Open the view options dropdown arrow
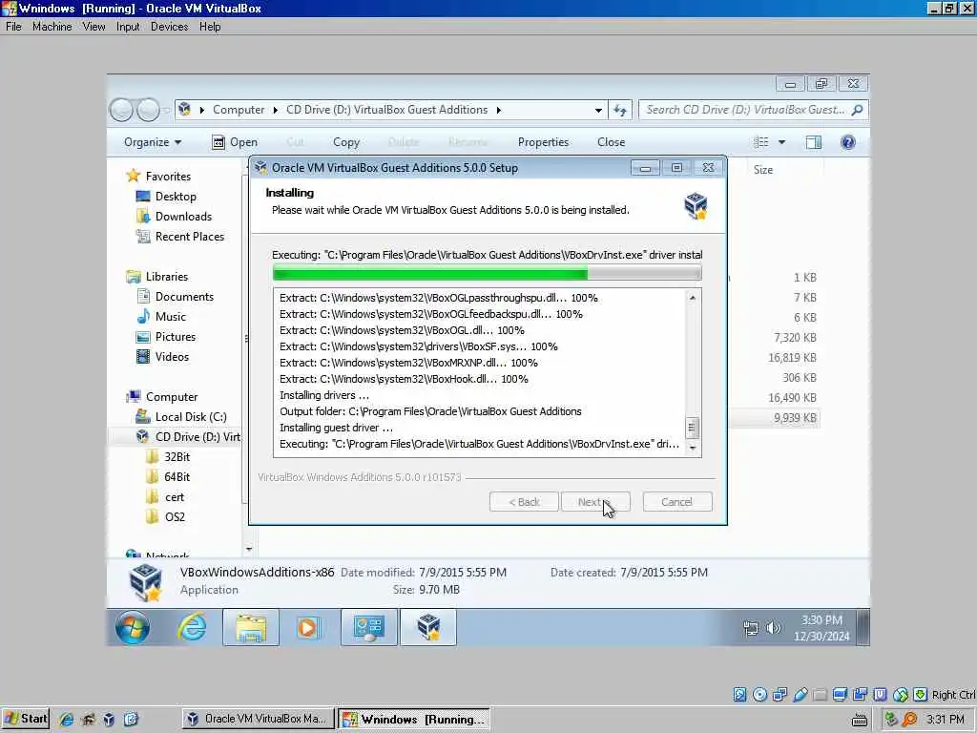Viewport: 977px width, 733px height. tap(781, 143)
